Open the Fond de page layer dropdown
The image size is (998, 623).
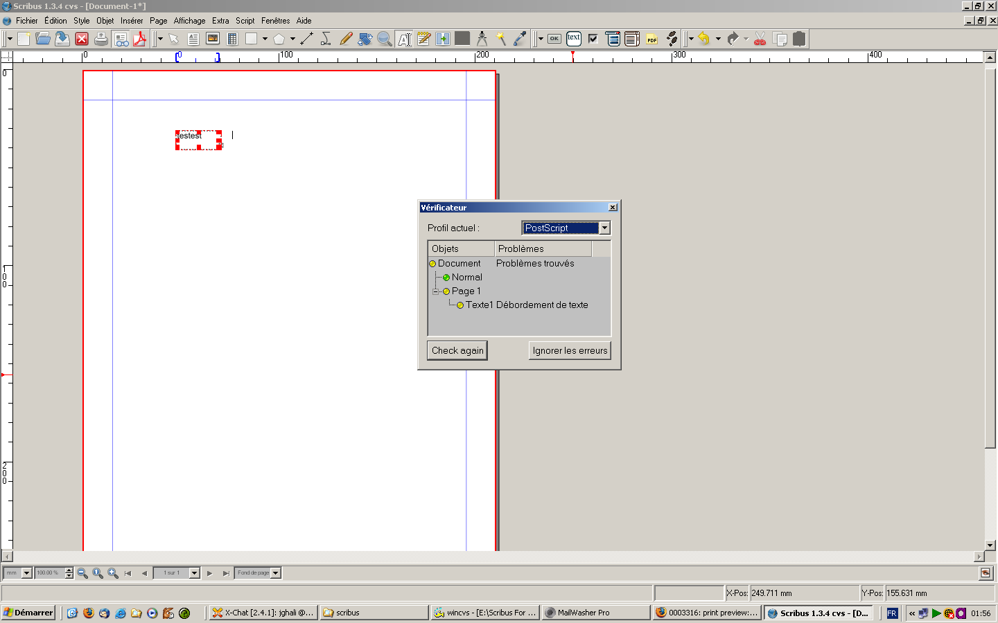(275, 573)
